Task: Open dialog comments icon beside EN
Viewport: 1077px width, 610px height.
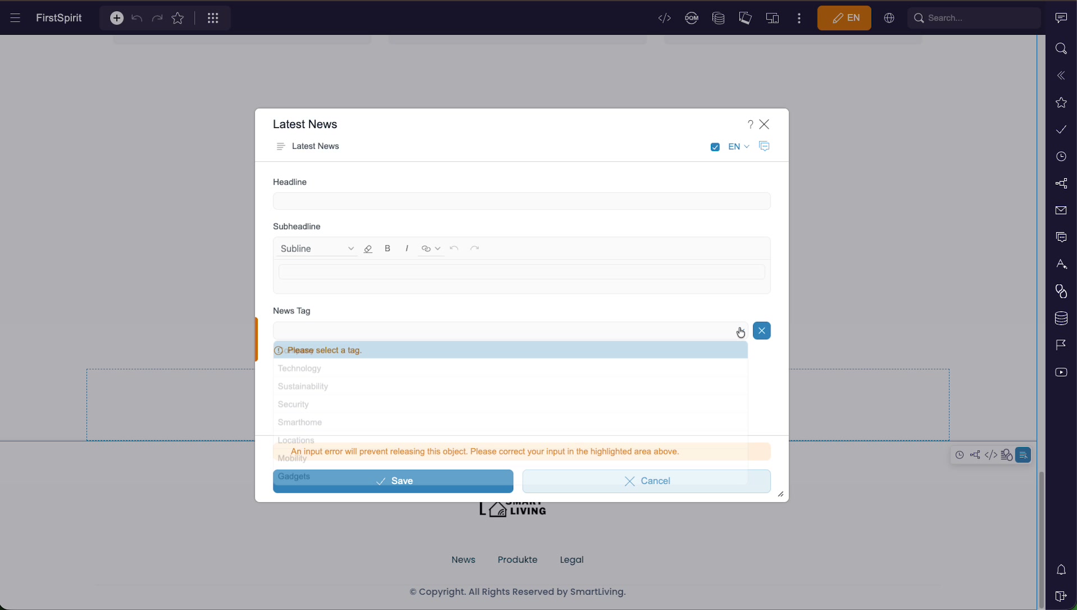Action: (764, 147)
